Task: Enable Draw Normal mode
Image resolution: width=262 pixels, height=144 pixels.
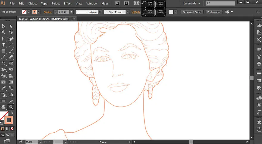Action: coord(3,135)
